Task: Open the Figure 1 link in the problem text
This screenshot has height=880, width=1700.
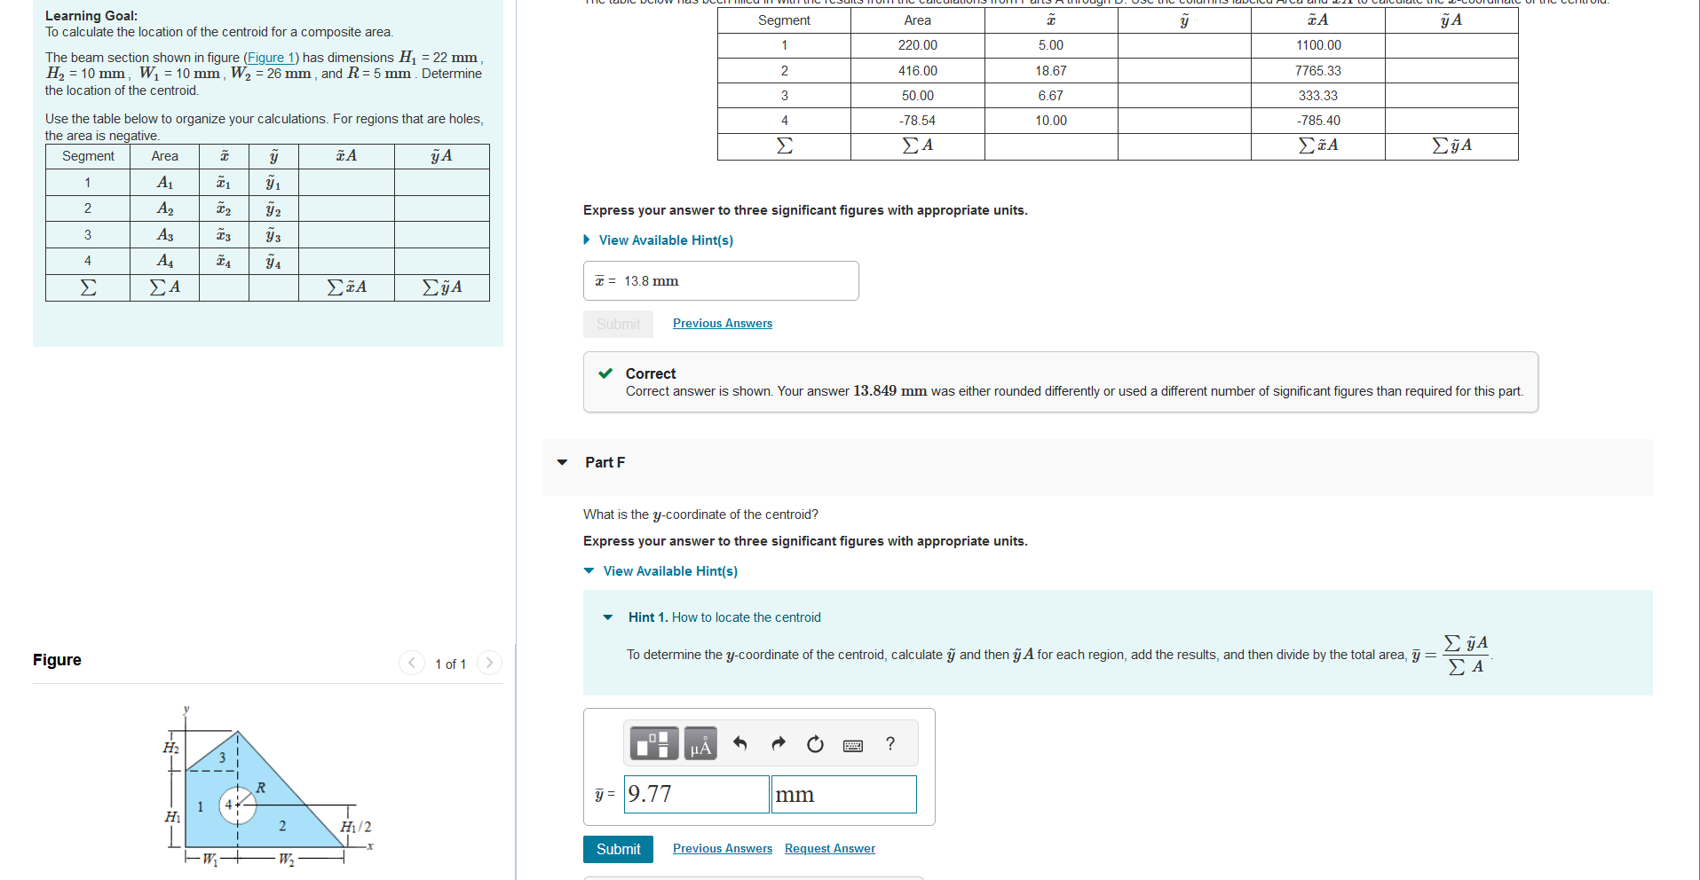Action: 271,58
